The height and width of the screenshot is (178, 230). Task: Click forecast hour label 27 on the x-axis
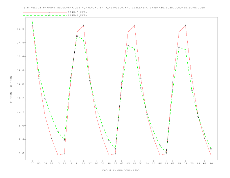click(90, 163)
